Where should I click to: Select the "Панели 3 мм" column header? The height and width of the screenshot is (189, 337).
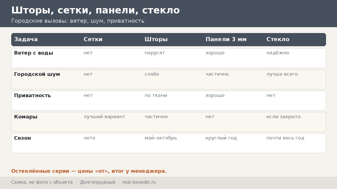point(226,39)
